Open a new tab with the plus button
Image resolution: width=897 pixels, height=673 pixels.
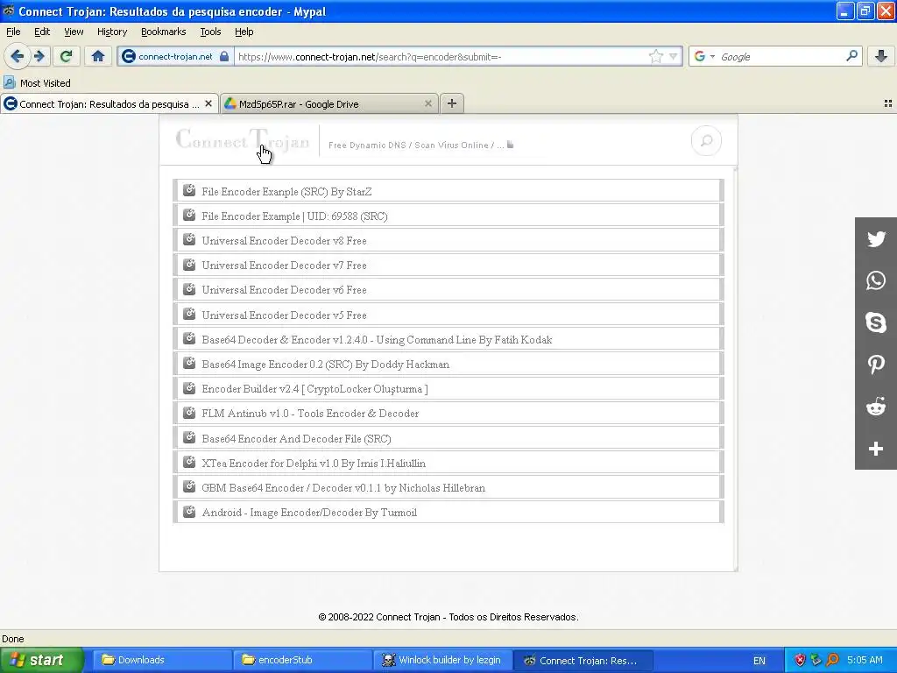coord(452,103)
